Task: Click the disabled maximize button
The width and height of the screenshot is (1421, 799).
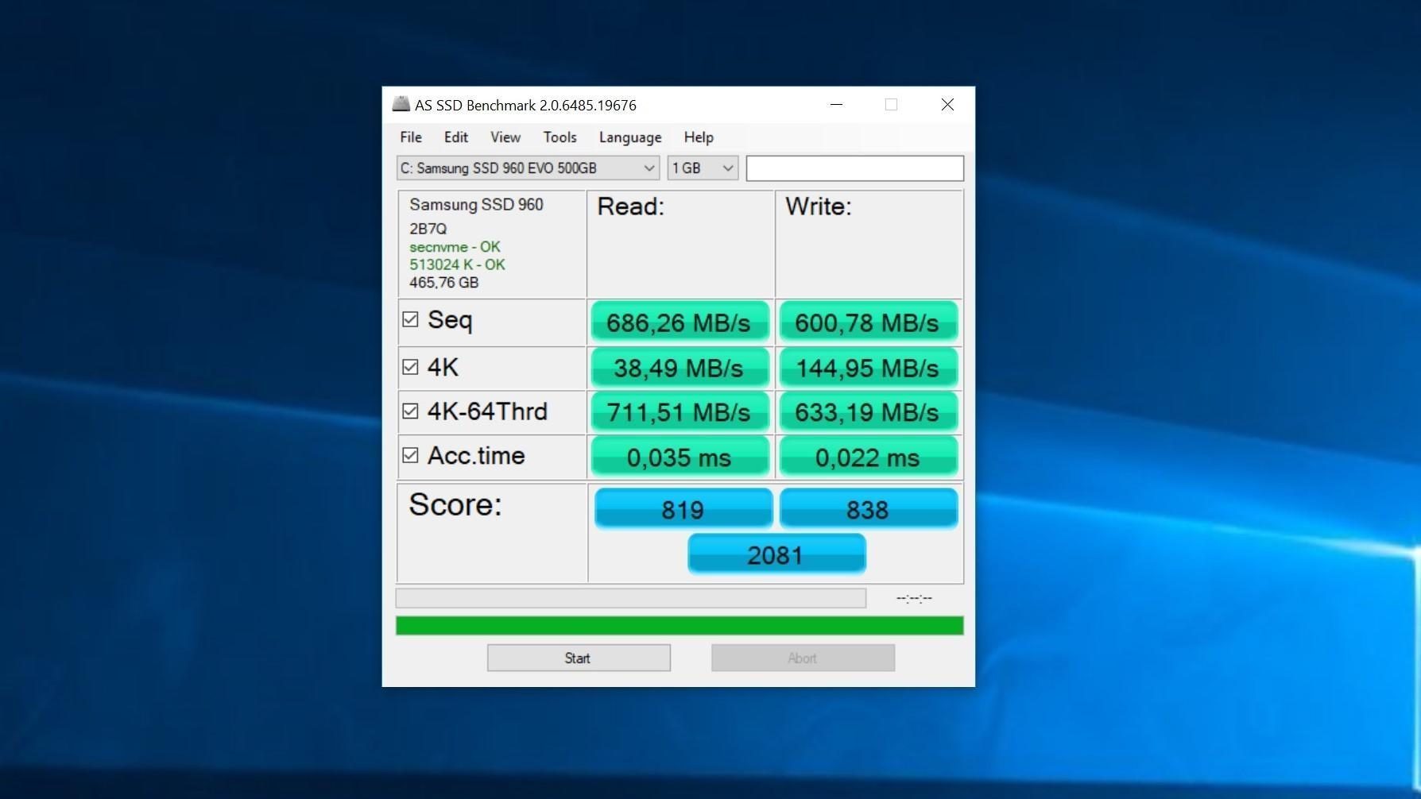Action: [x=891, y=105]
